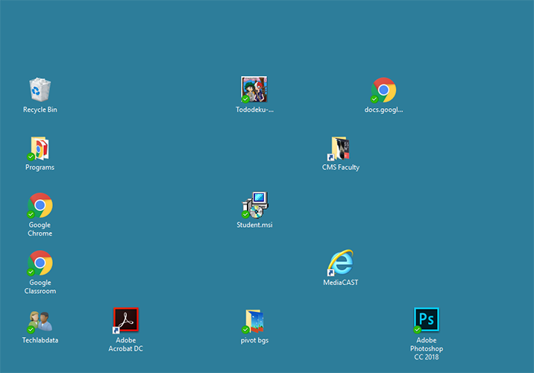Click the 'pivot bgs' label text
Viewport: 534px width, 373px height.
click(x=254, y=340)
